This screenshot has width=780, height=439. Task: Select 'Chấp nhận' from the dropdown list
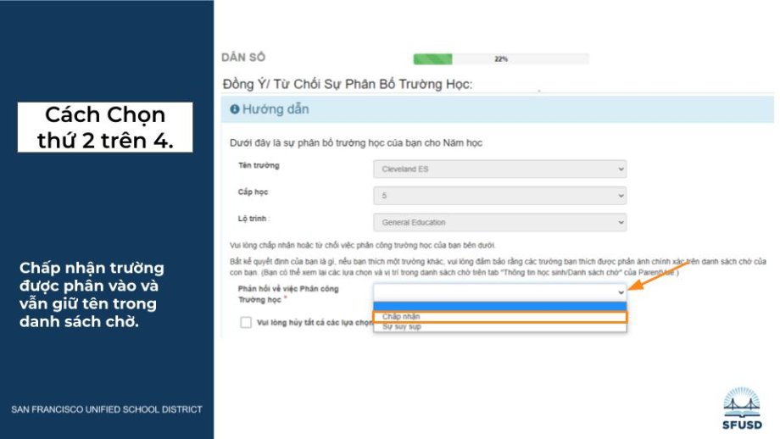(499, 317)
